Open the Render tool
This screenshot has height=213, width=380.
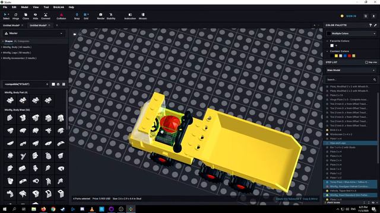[100, 16]
